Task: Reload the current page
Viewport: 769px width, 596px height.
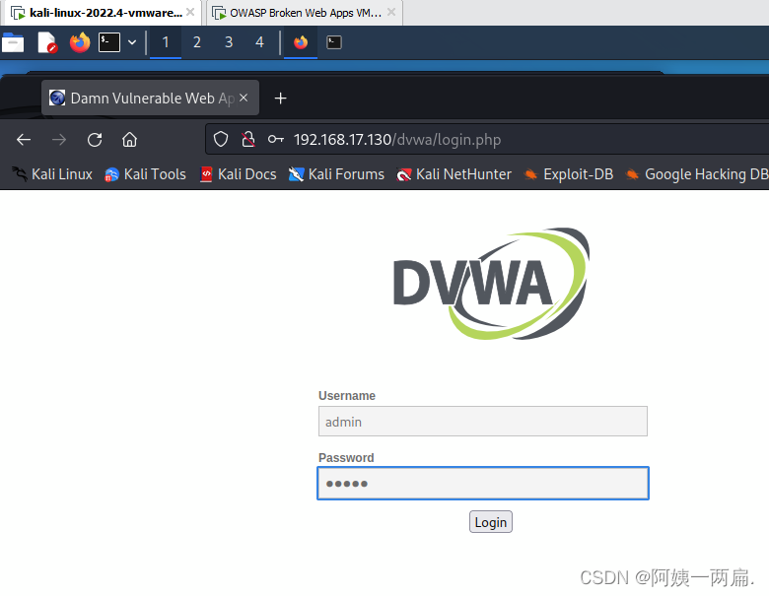Action: [x=95, y=140]
